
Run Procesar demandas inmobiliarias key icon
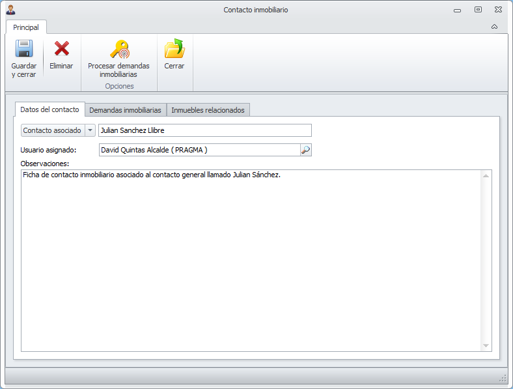(x=120, y=49)
